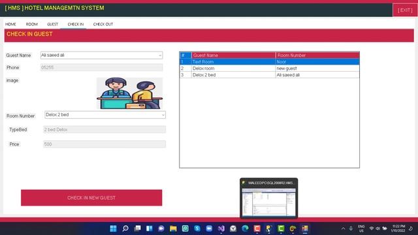This screenshot has height=235, width=418.
Task: Click the # column header
Action: click(185, 55)
